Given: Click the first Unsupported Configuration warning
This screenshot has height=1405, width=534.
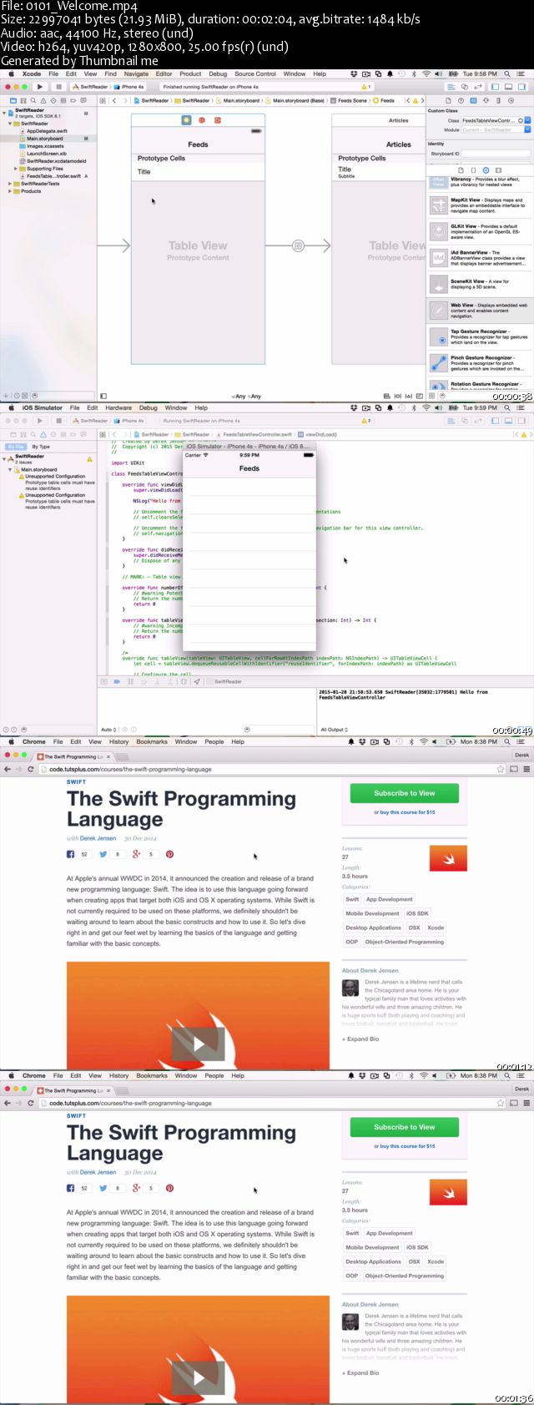Looking at the screenshot, I should tap(56, 483).
